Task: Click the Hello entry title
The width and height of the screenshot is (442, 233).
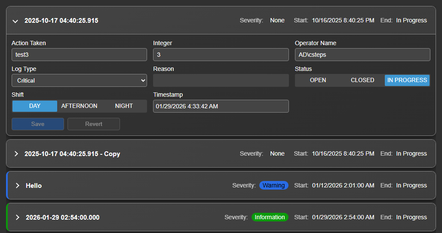Action: tap(34, 186)
